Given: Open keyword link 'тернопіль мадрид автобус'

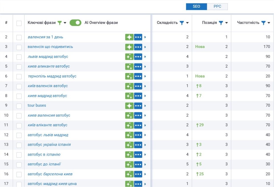Looking at the screenshot, I should tap(52, 76).
